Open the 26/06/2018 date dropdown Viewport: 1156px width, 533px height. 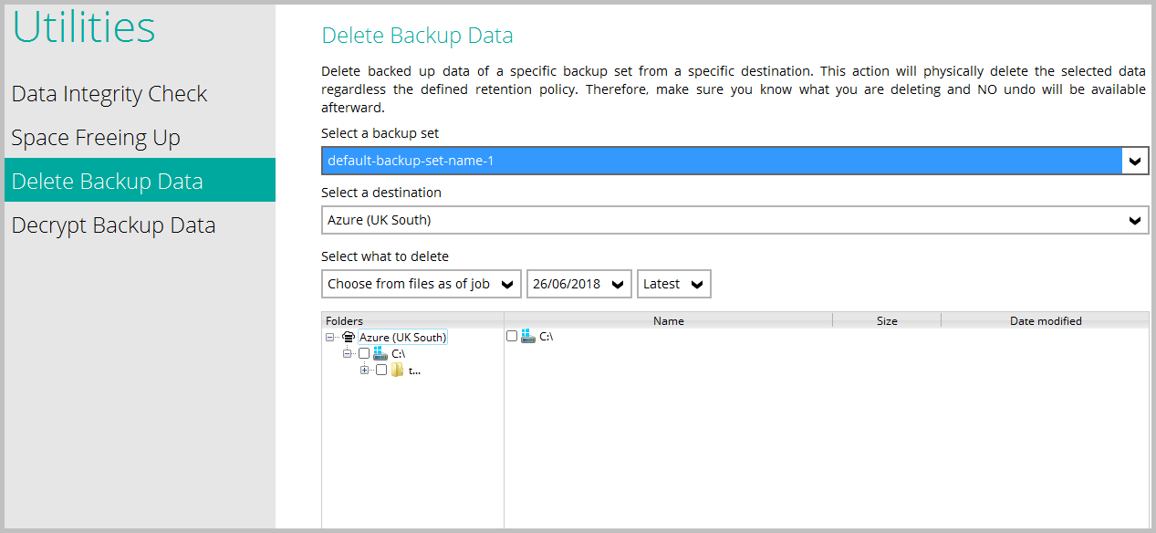[x=620, y=284]
